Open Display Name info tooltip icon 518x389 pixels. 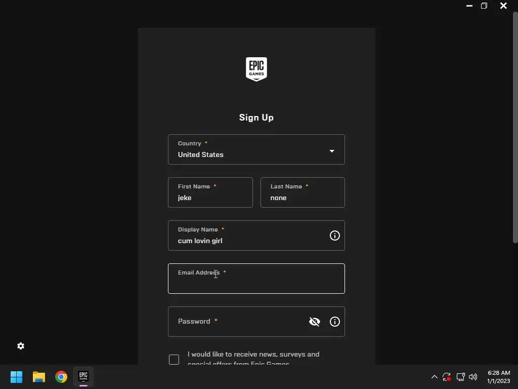pyautogui.click(x=335, y=236)
